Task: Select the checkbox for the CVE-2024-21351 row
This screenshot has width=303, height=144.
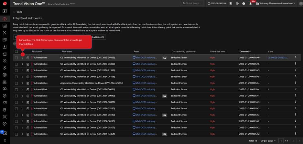Action: tap(16, 70)
